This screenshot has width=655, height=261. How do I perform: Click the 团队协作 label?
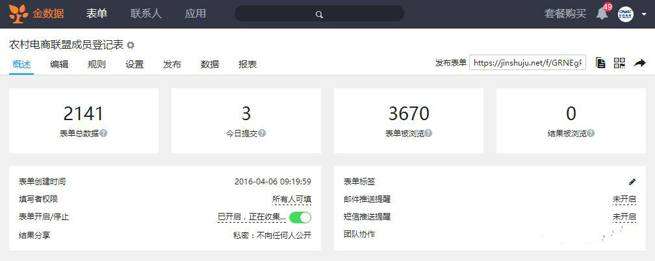click(359, 234)
